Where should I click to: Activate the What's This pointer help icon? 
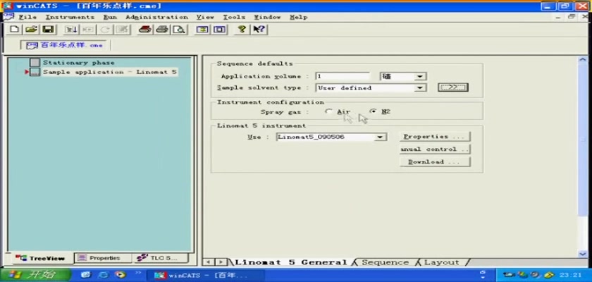click(x=259, y=30)
